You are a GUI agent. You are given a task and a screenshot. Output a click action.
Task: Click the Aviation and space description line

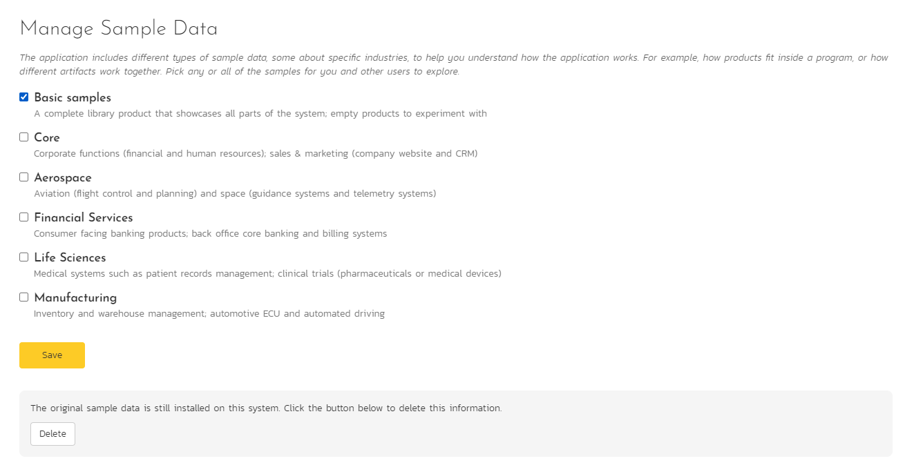(x=235, y=194)
